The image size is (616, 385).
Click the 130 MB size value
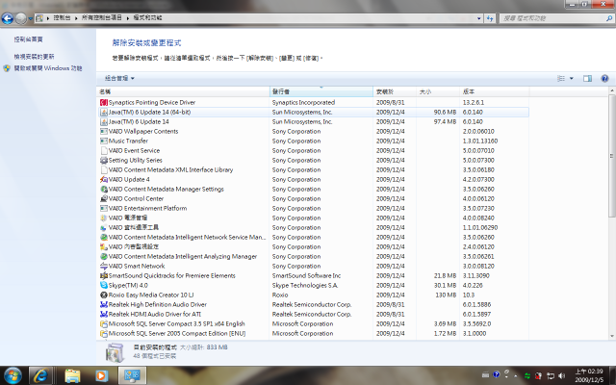click(x=446, y=295)
